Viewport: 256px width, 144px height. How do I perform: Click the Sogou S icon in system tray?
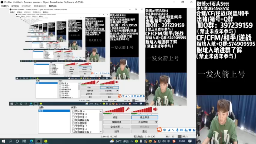point(174,141)
